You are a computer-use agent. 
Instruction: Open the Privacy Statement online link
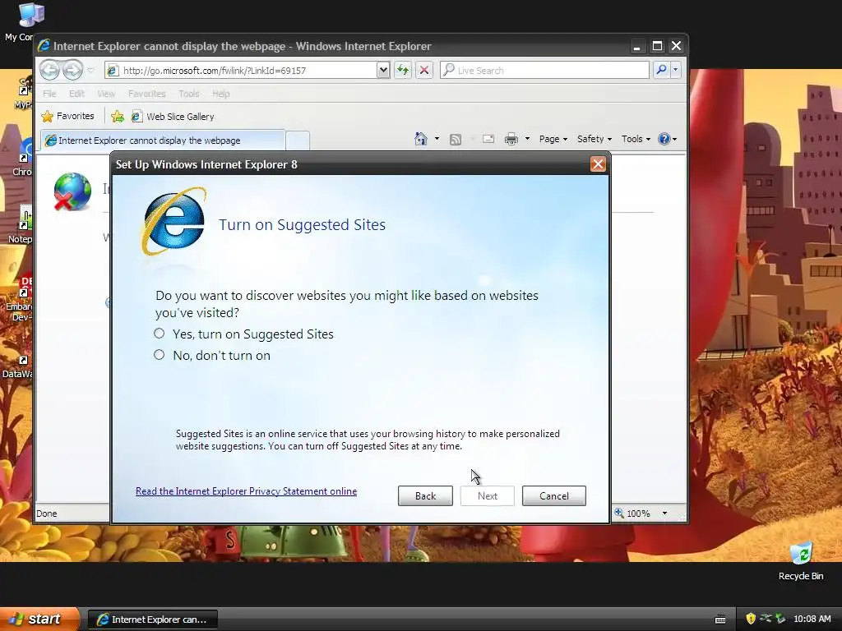pyautogui.click(x=246, y=491)
